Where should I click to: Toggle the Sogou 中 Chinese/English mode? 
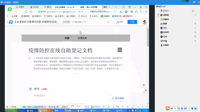click(172, 109)
